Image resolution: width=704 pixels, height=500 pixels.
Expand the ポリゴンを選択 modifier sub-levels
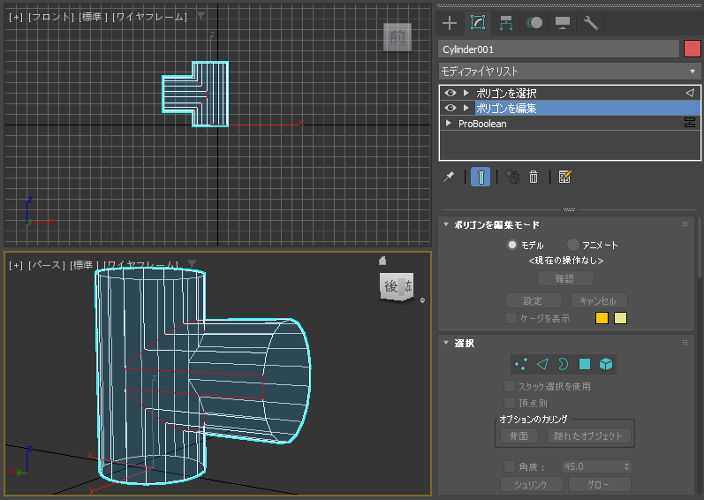(466, 93)
